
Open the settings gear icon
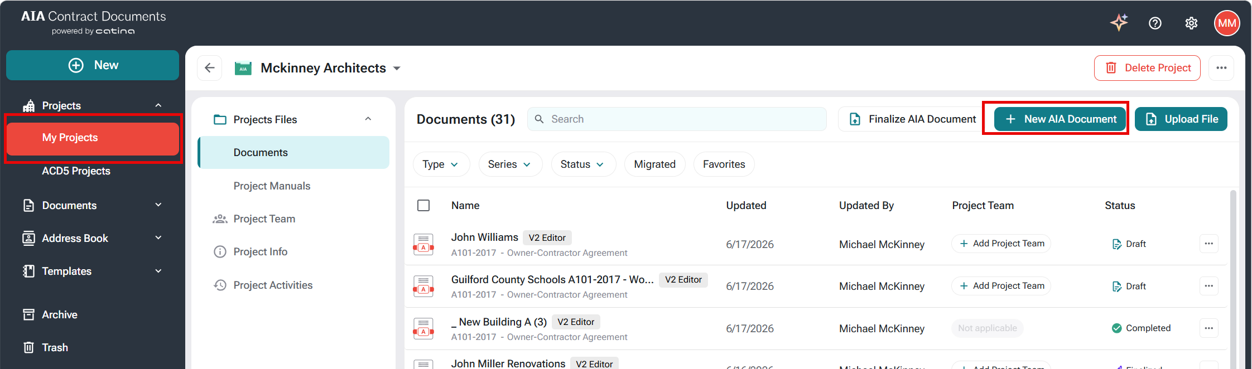(x=1191, y=23)
